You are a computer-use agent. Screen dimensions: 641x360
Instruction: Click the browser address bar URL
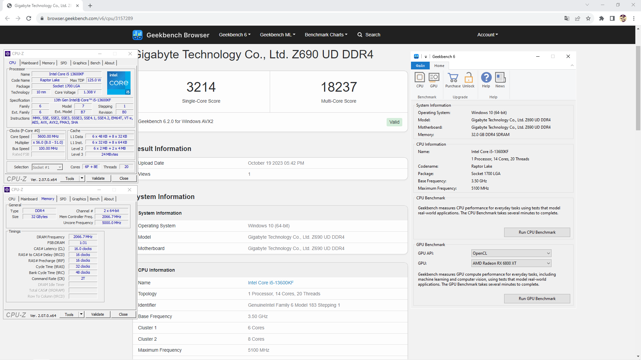tap(90, 18)
